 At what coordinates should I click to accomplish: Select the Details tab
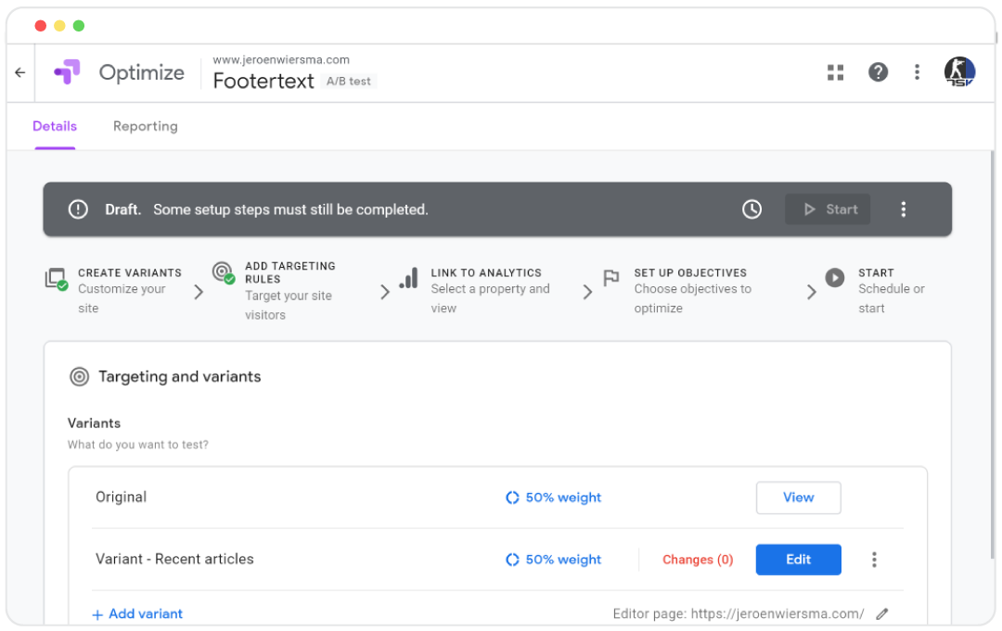55,126
